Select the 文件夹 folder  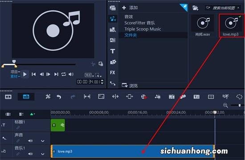click(131, 35)
